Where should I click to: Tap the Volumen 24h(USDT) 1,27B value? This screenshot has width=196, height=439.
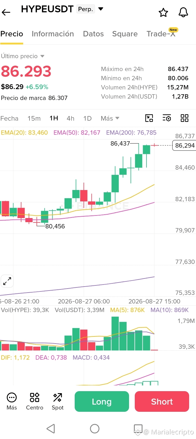click(x=180, y=97)
